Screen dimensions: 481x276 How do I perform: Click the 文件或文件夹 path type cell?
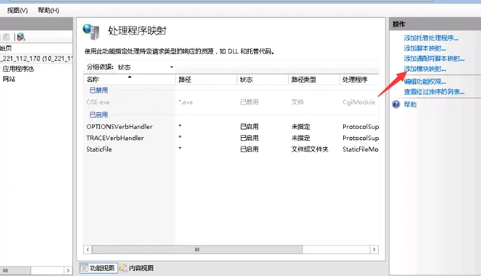(x=310, y=149)
